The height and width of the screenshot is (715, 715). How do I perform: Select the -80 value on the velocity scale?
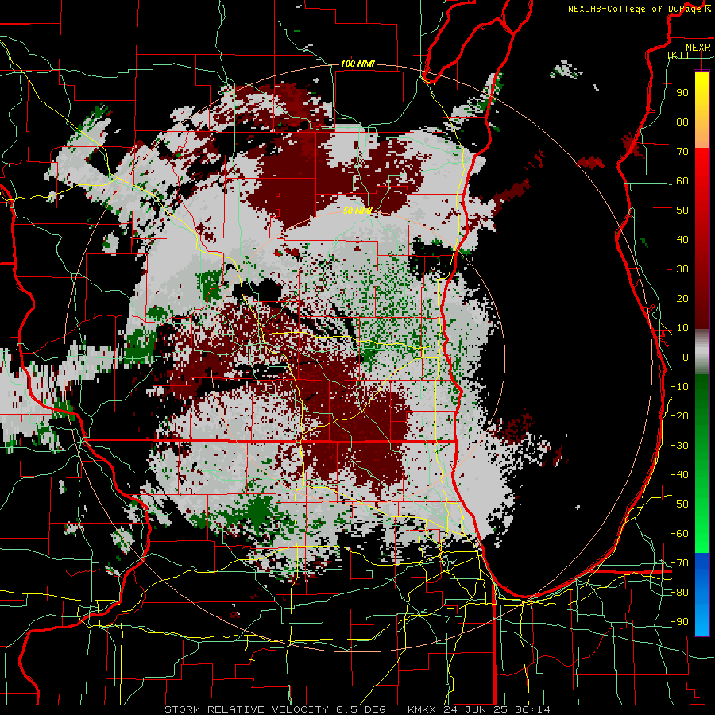coord(679,593)
